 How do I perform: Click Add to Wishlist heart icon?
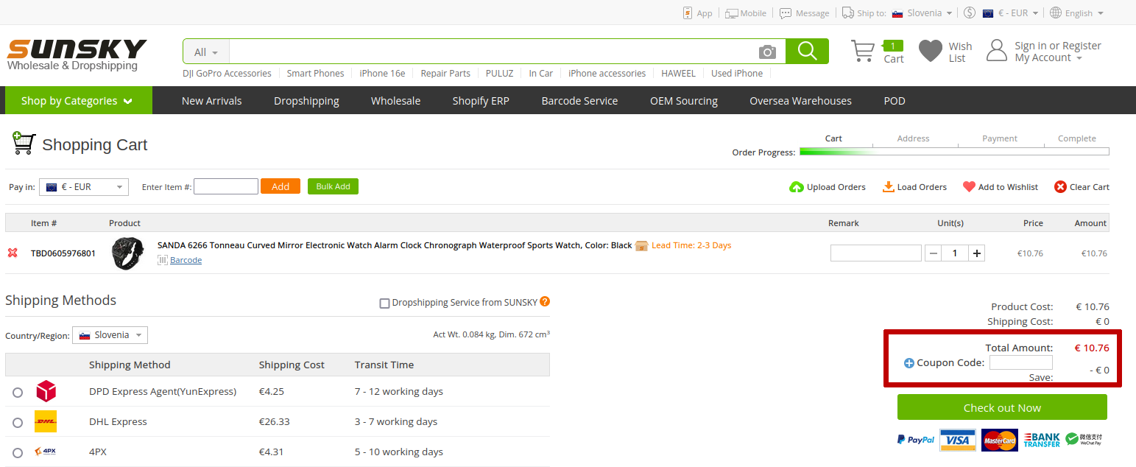click(969, 186)
